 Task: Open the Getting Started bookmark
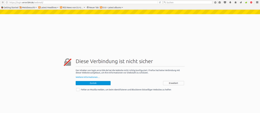click(x=10, y=7)
